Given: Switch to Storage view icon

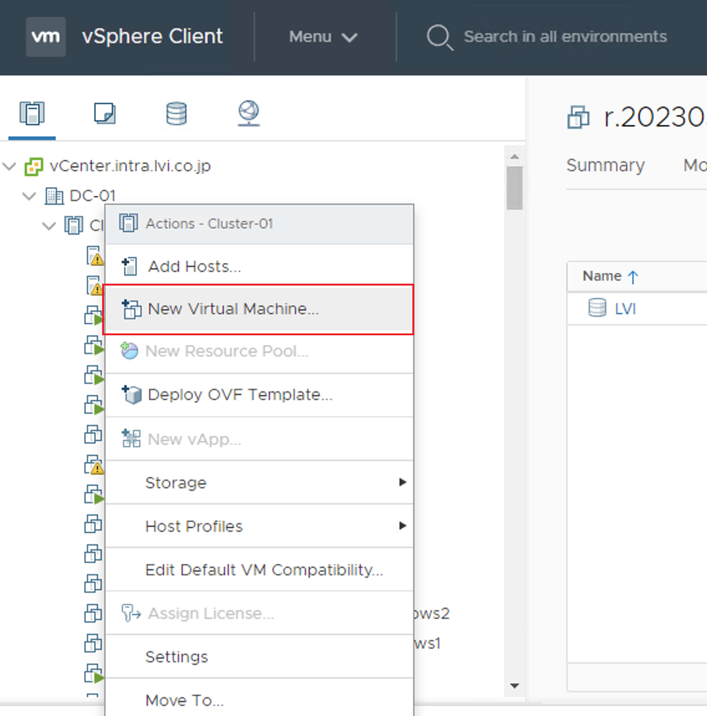Looking at the screenshot, I should 176,113.
